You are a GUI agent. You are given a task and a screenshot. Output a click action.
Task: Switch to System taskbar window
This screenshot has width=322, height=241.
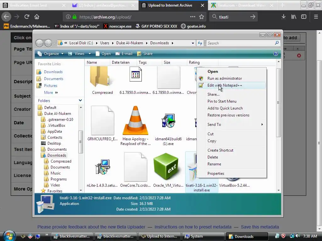coord(203,236)
